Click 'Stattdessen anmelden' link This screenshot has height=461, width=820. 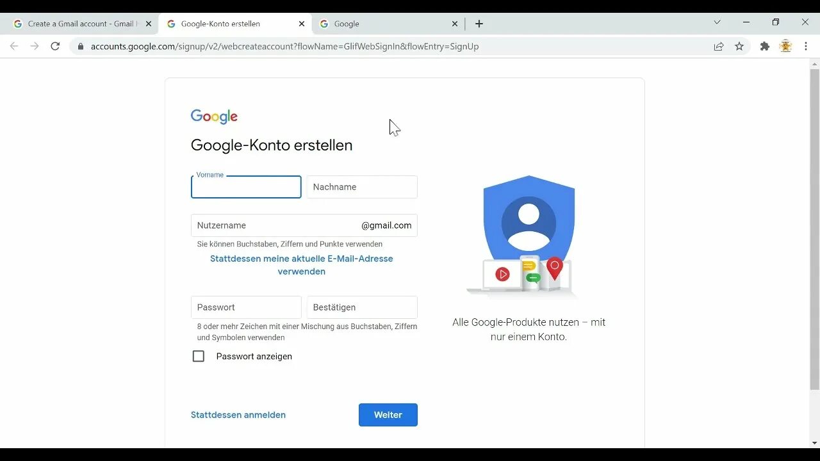tap(238, 415)
